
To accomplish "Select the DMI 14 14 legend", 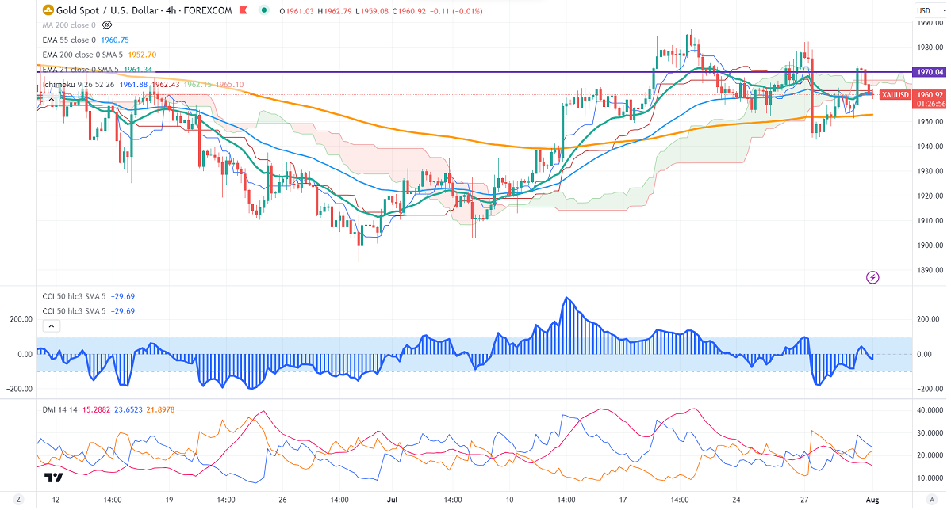I will pyautogui.click(x=60, y=410).
